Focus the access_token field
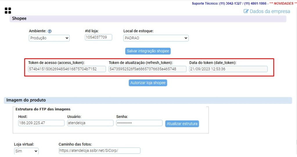The width and height of the screenshot is (297, 157). coord(67,69)
